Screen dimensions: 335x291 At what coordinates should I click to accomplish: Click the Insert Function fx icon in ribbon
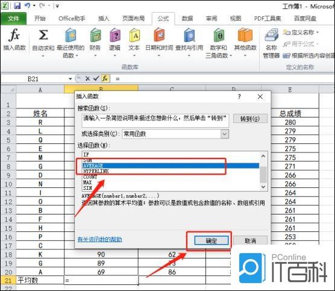[x=14, y=36]
